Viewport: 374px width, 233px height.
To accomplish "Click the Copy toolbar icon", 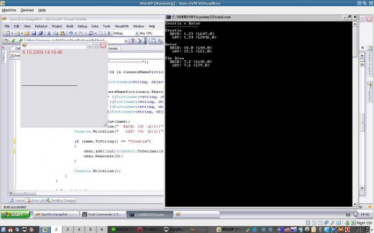I will (x=56, y=33).
